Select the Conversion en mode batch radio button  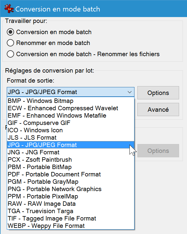pos(11,32)
